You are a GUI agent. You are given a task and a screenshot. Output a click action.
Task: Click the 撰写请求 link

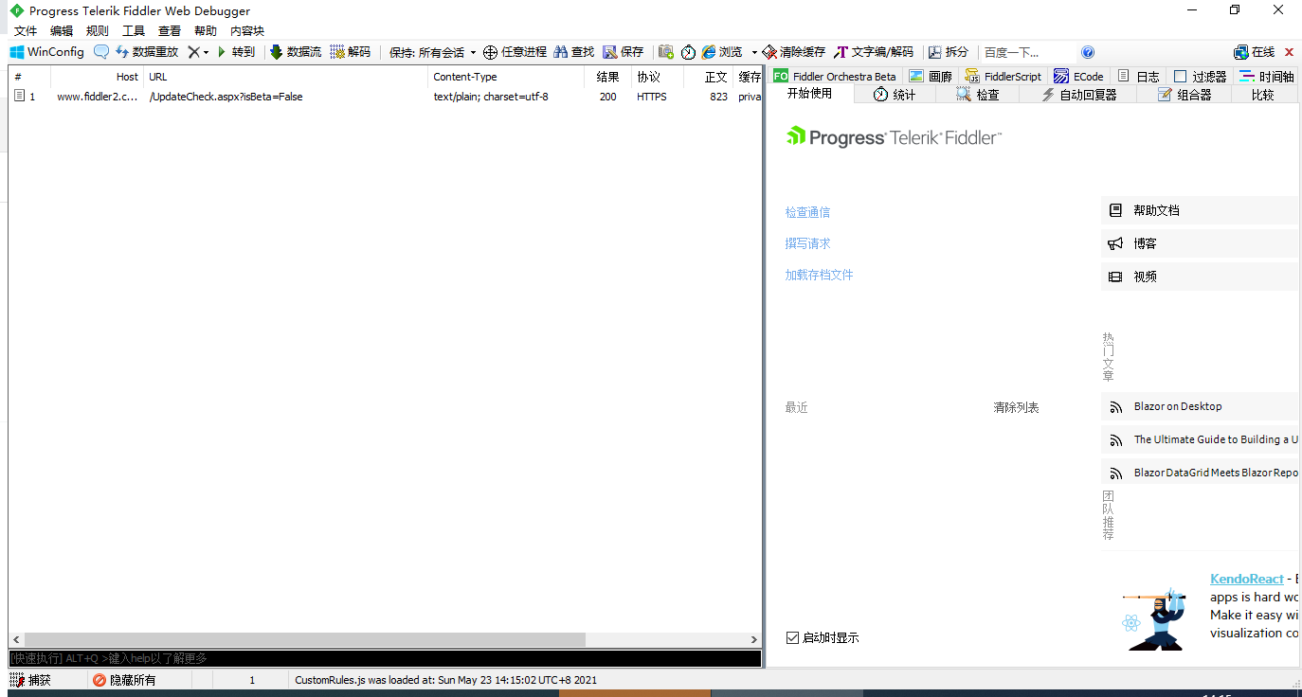tap(807, 243)
